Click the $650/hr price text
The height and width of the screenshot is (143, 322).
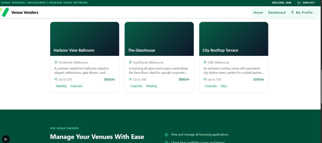coord(110,79)
